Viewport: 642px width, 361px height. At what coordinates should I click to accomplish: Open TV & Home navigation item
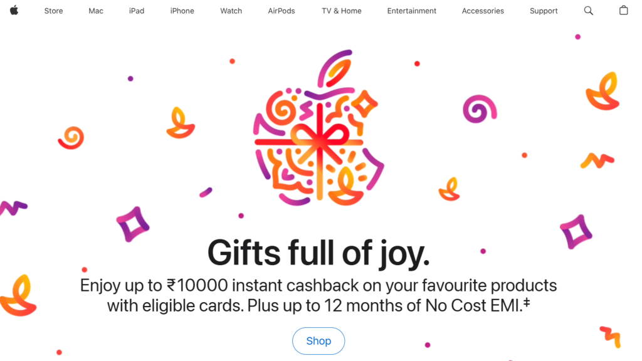[342, 11]
